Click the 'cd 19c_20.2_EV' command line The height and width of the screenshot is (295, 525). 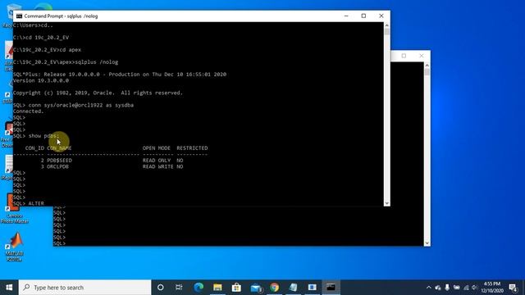41,38
